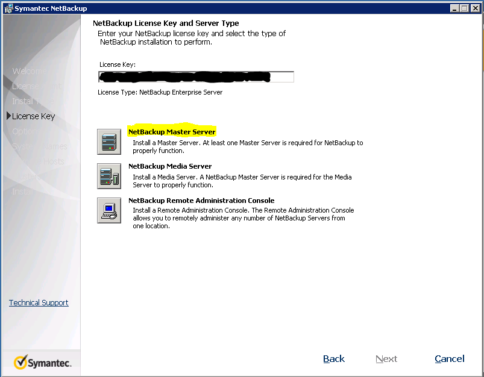Screen dimensions: 484x377
Task: Click the NetBackup Master Server icon
Action: pyautogui.click(x=109, y=142)
